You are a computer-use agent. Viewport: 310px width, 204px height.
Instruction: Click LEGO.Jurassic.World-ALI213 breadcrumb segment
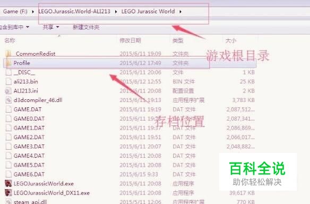coord(74,12)
